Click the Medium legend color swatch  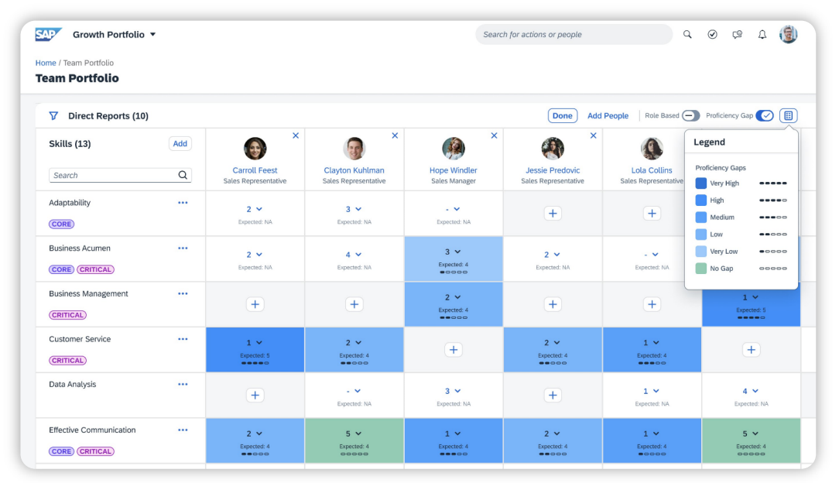(701, 218)
